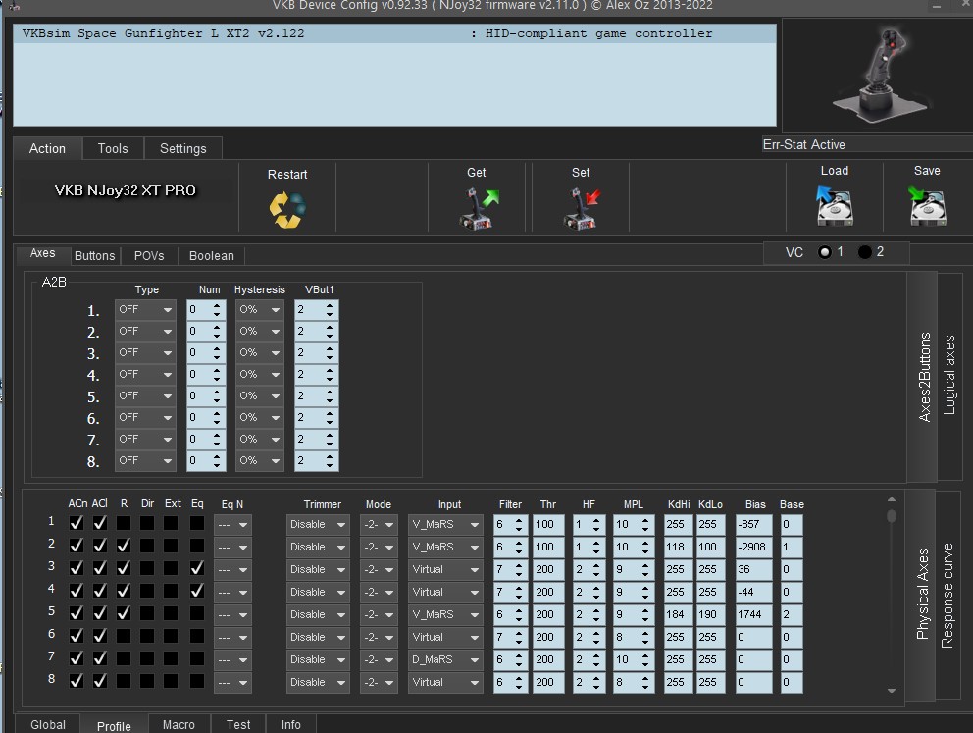Open Input dropdown showing D_MaRS

point(445,659)
